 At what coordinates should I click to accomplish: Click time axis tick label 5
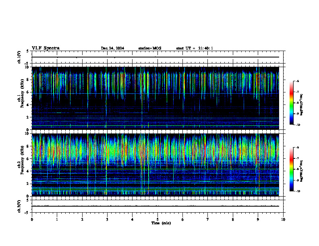(157, 219)
